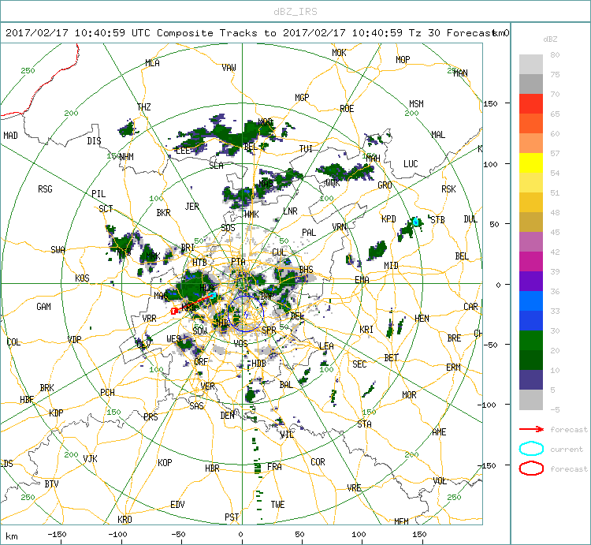Pick the green 20–30 dBZ swatch

530,340
